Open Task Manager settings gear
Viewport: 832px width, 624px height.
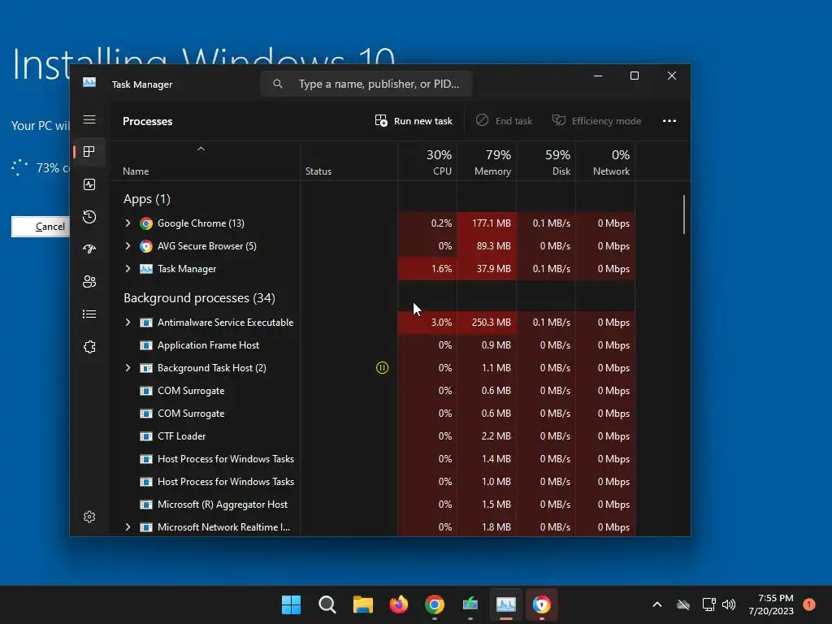pos(89,517)
